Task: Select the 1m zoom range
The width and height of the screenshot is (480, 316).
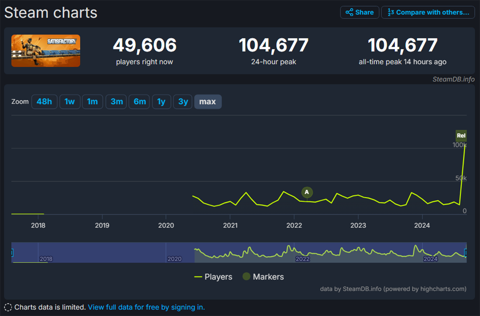Action: [x=92, y=102]
